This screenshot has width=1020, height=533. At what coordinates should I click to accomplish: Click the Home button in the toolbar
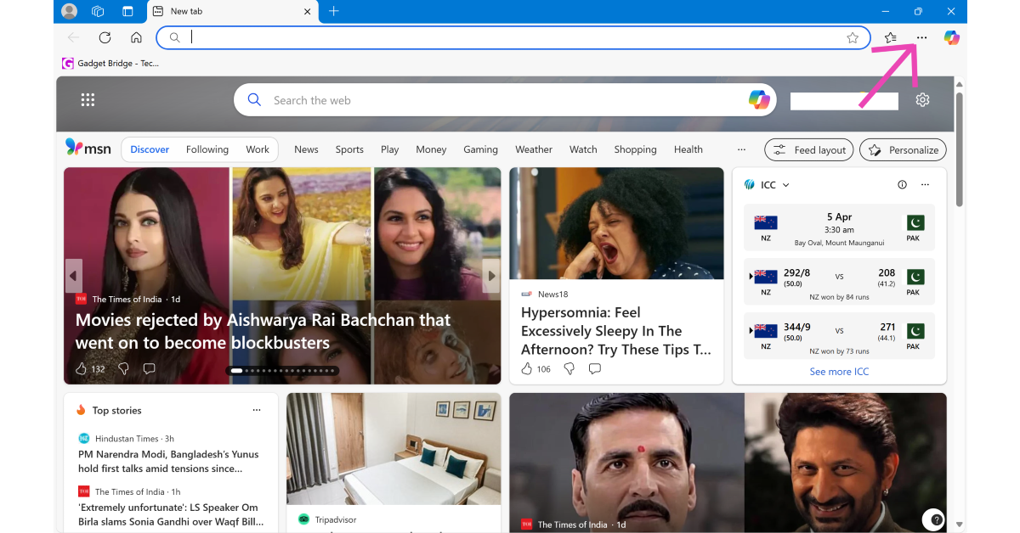136,37
